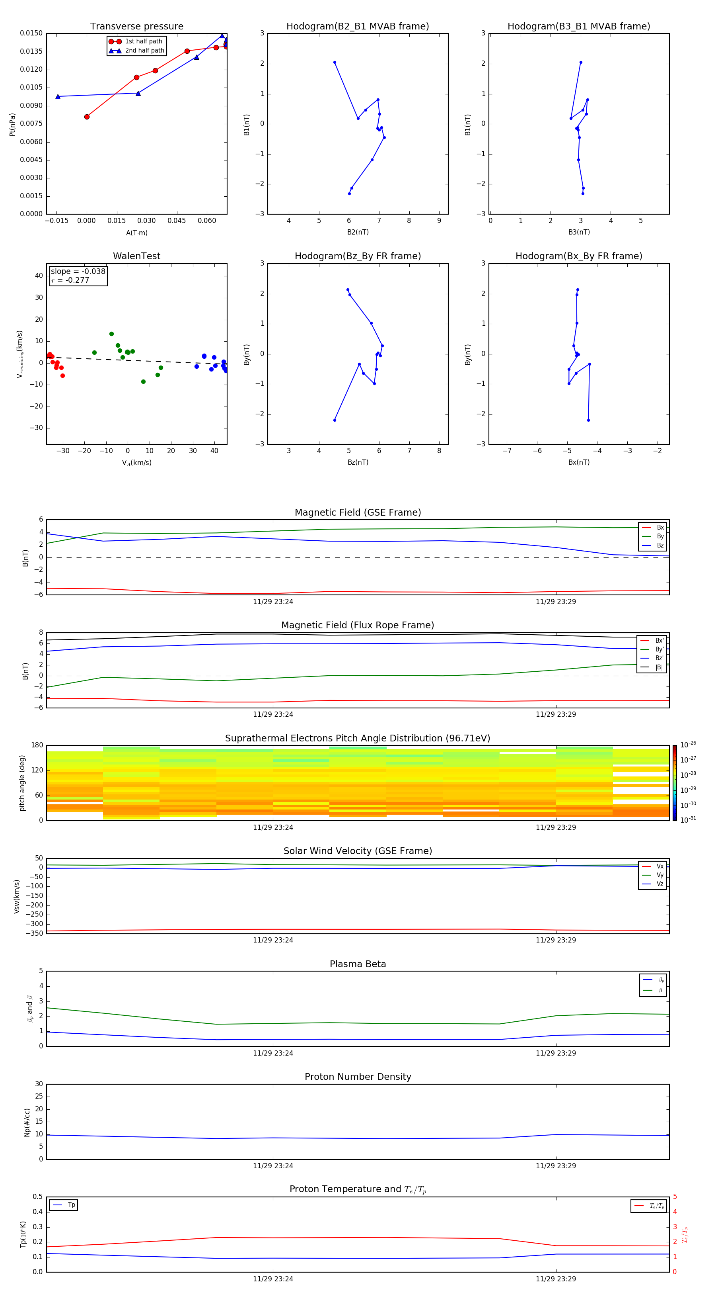
Task: Click the "slope = -0.038" annotation
Action: 78,272
